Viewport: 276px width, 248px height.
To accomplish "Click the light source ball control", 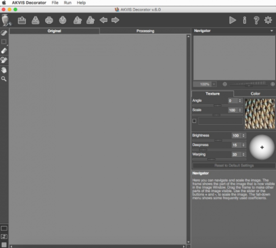I will click(x=262, y=147).
